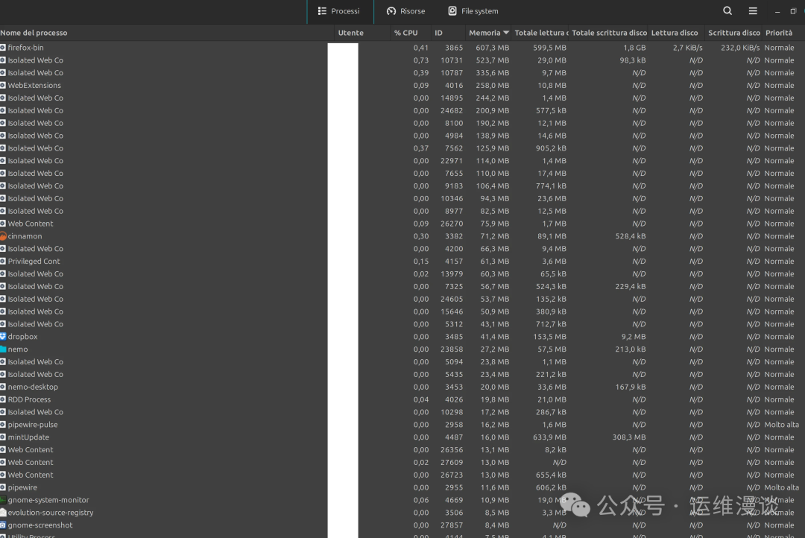Switch to the Risorse tab

pos(406,11)
